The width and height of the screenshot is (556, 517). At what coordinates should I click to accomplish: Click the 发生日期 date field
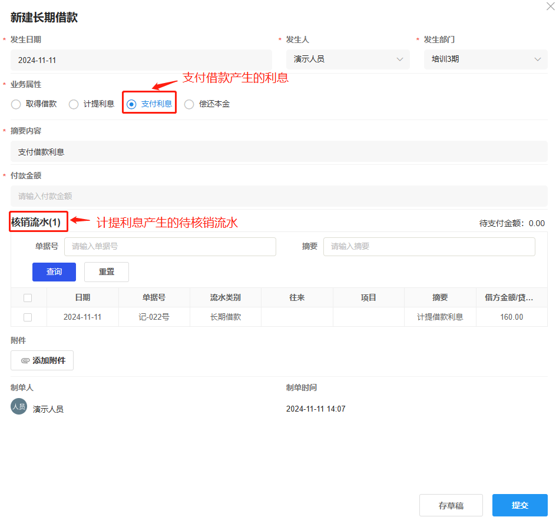[141, 59]
